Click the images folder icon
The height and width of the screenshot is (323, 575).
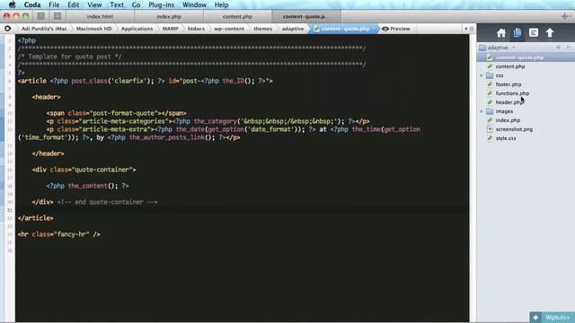490,111
